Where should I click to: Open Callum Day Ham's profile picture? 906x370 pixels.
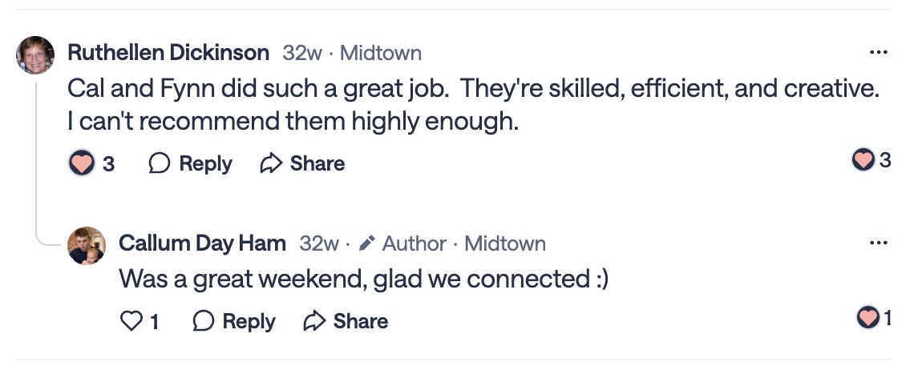(86, 245)
